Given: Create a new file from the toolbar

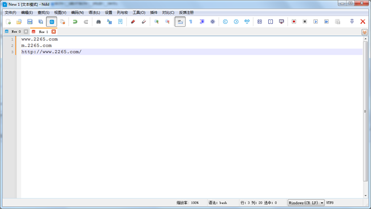Looking at the screenshot, I should pyautogui.click(x=9, y=22).
